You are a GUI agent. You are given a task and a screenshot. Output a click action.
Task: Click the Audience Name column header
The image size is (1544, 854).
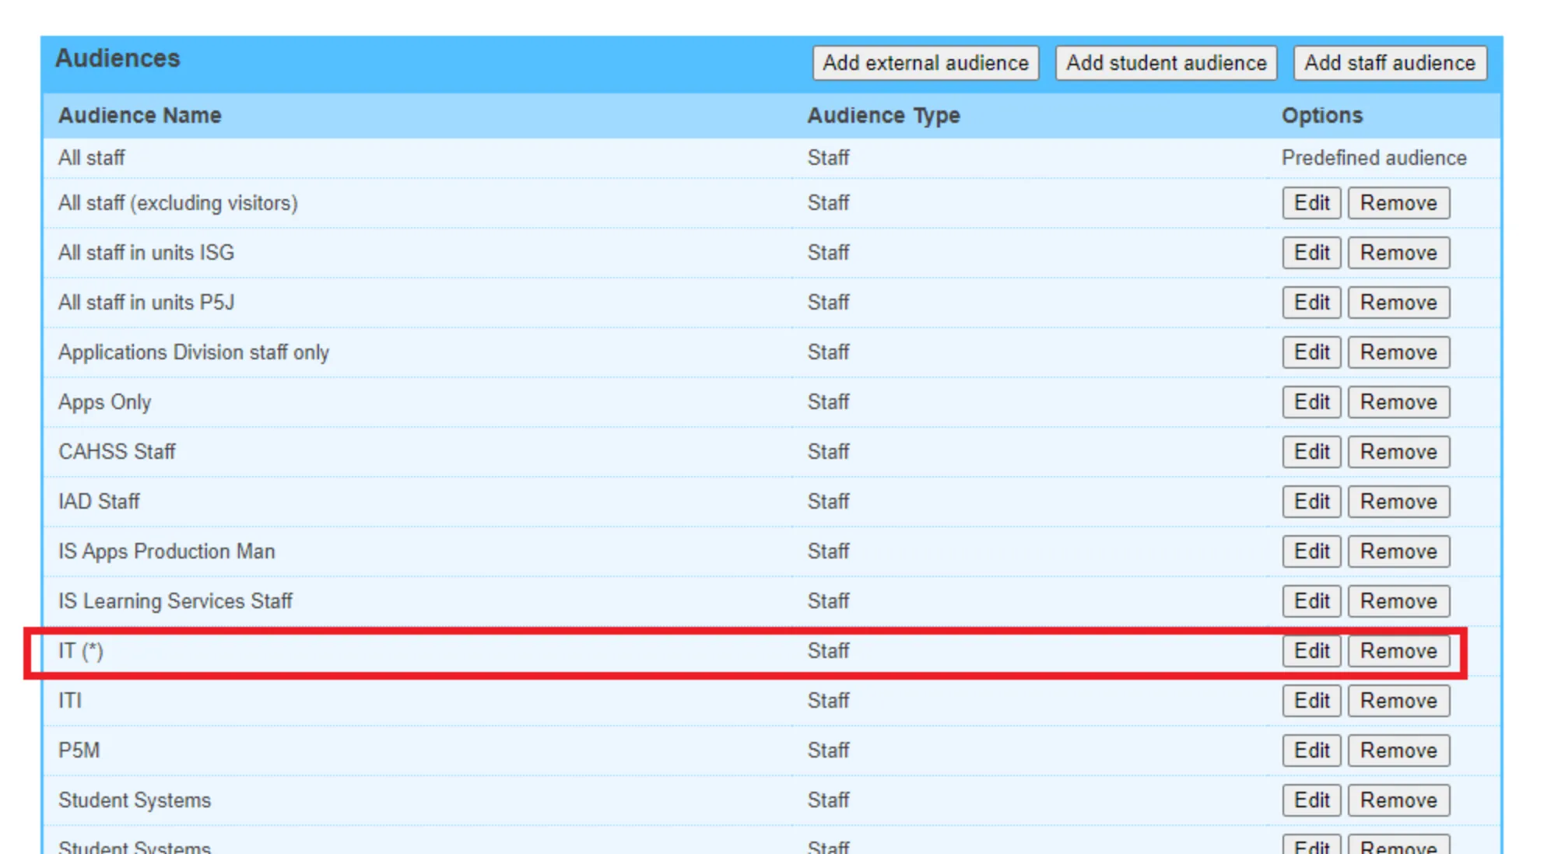point(140,116)
